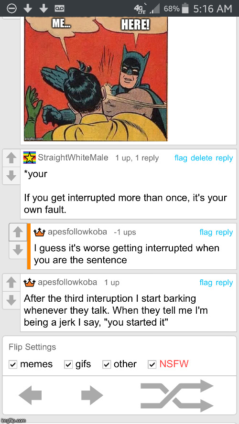The width and height of the screenshot is (239, 424).
Task: Downvote the barking comment by apesfollowkoba
Action: point(11,300)
